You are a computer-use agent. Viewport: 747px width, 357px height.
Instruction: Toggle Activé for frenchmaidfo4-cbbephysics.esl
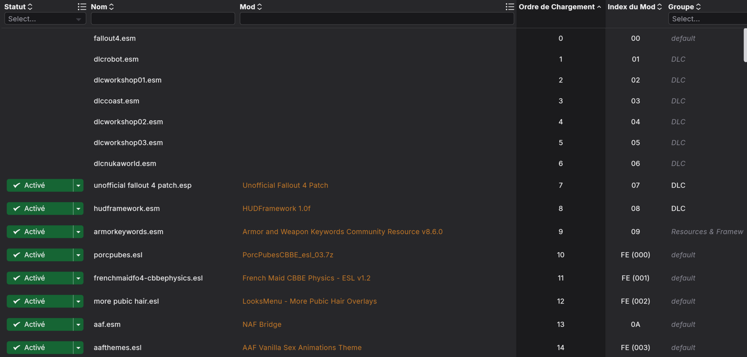coord(40,278)
